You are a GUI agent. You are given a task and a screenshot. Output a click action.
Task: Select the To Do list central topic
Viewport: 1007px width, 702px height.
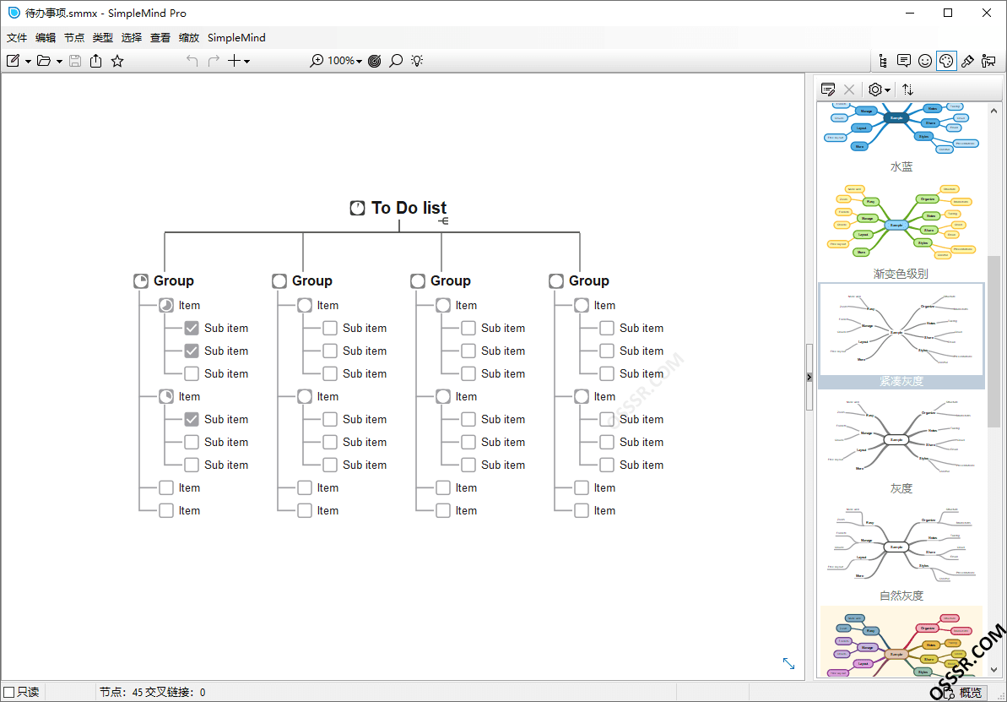coord(409,208)
